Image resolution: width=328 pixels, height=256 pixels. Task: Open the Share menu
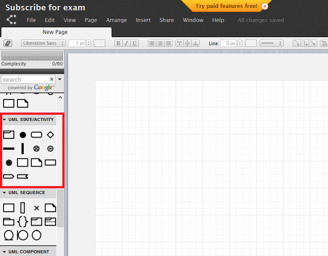(166, 20)
